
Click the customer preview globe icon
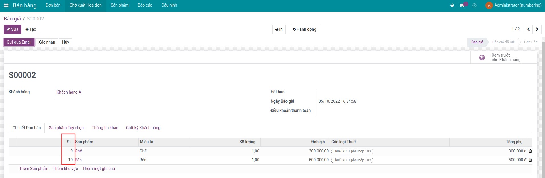point(482,57)
